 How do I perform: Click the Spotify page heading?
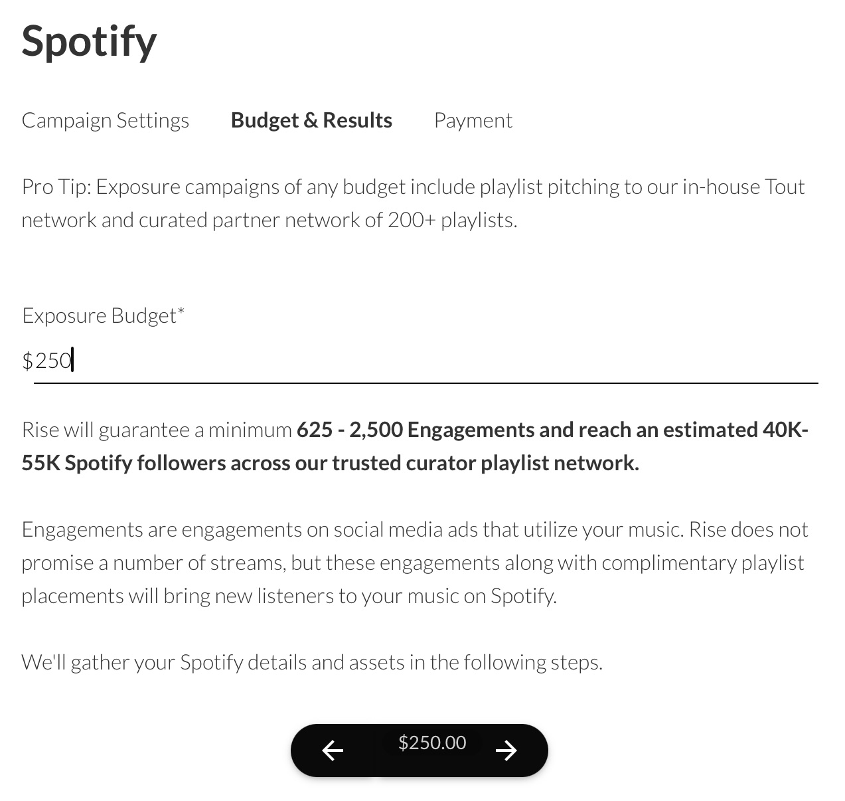89,41
